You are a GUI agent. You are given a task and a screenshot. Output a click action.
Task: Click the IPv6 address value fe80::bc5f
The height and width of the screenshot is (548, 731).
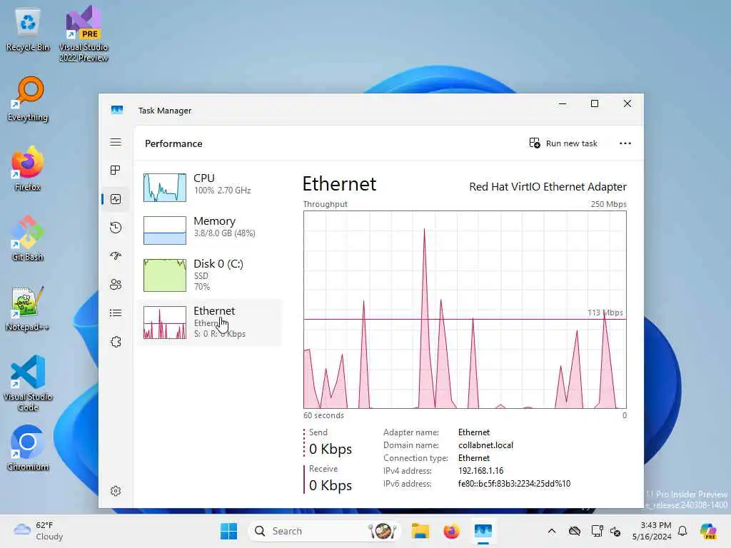[x=514, y=484]
